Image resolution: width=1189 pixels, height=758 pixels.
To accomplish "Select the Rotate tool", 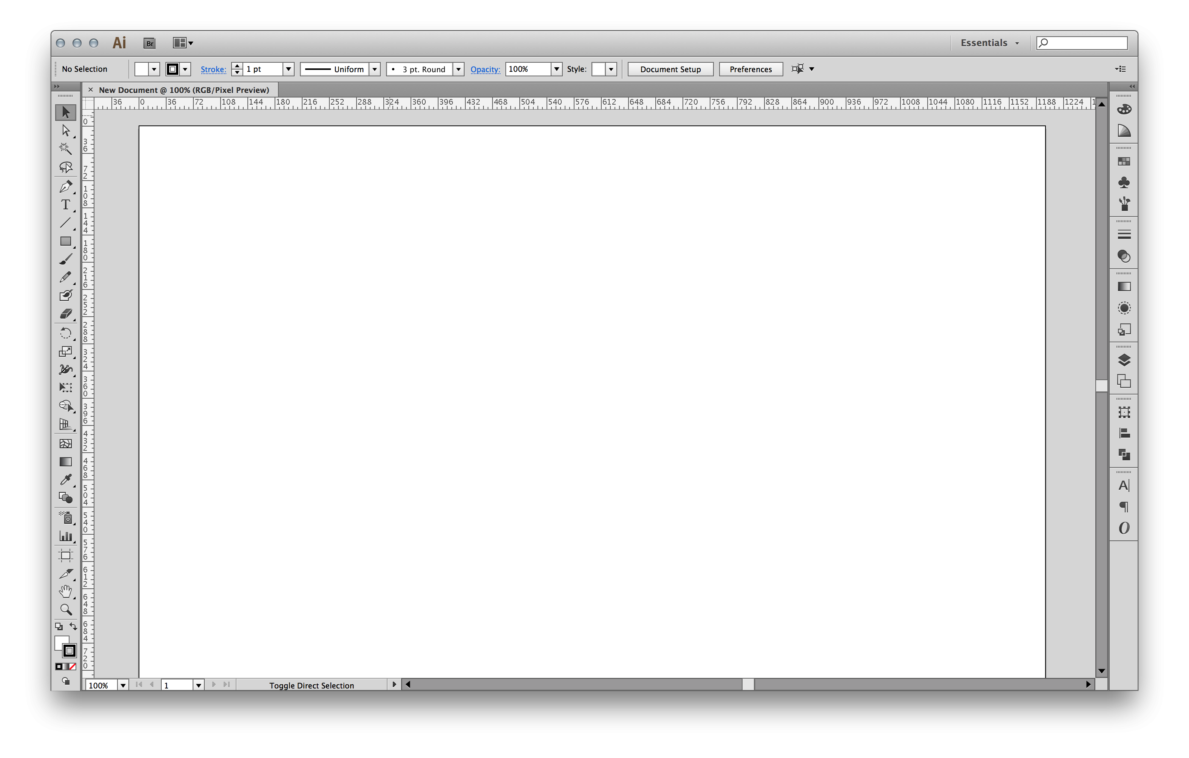I will click(65, 333).
